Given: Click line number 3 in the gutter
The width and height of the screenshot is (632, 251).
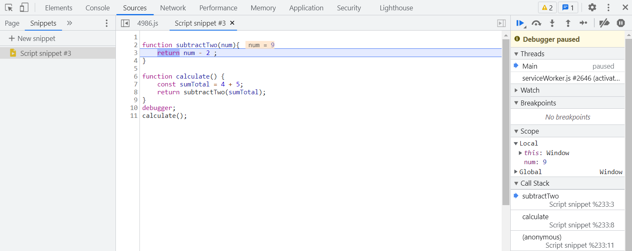Looking at the screenshot, I should point(136,53).
